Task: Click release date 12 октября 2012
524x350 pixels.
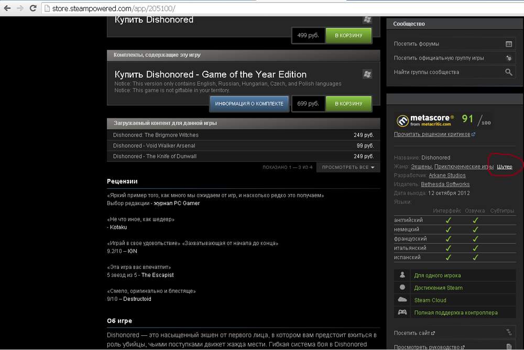Action: (449, 193)
